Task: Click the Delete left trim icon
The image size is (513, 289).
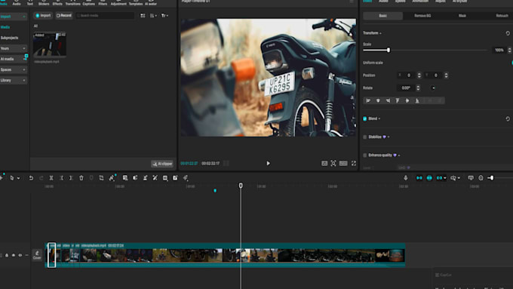Action: 61,178
